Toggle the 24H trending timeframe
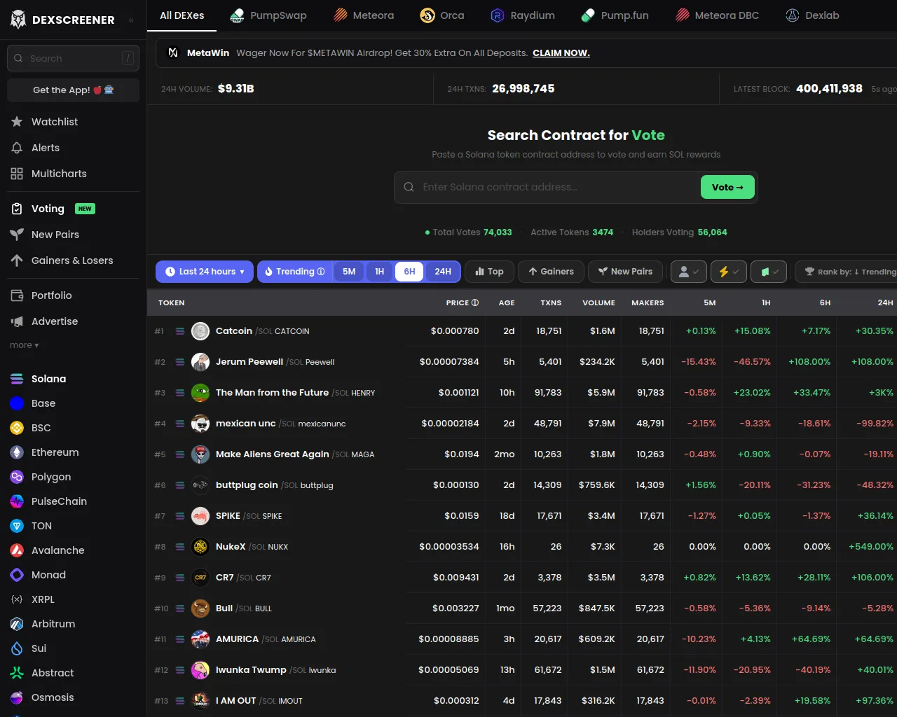 coord(443,272)
